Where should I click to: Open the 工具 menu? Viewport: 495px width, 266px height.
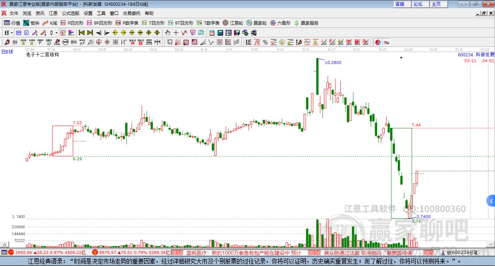101,13
